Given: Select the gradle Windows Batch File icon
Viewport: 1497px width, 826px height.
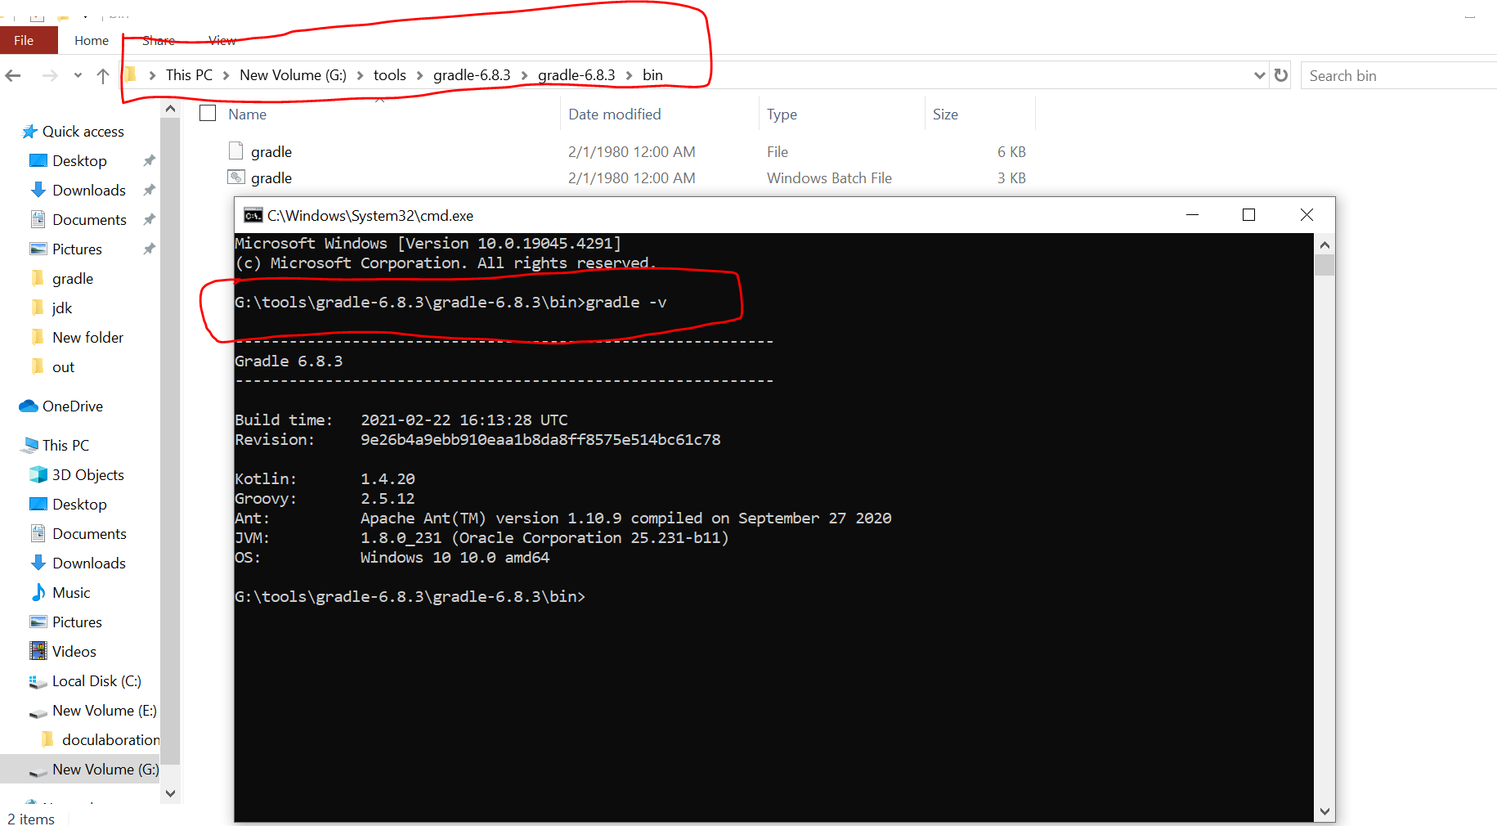Looking at the screenshot, I should pyautogui.click(x=236, y=177).
